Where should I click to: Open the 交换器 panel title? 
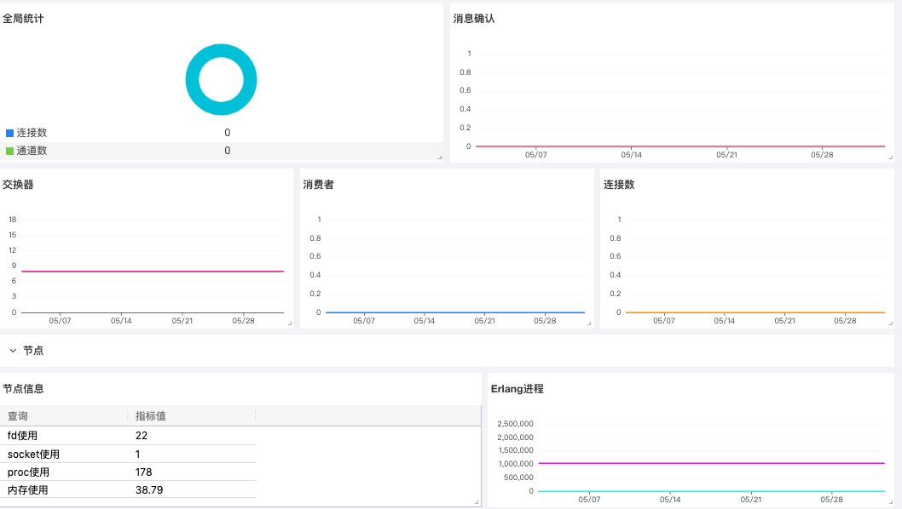tap(18, 185)
